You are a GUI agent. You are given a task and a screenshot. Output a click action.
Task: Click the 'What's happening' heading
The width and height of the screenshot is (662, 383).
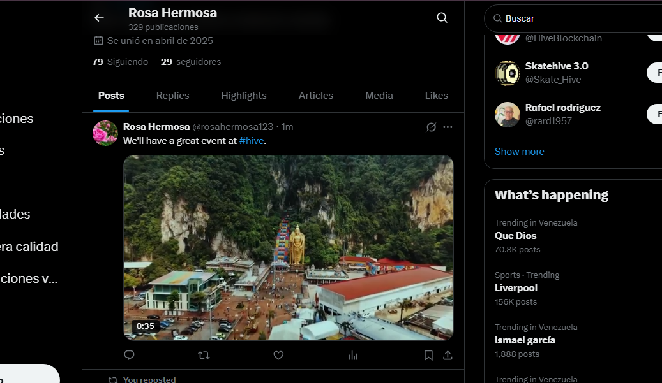552,195
